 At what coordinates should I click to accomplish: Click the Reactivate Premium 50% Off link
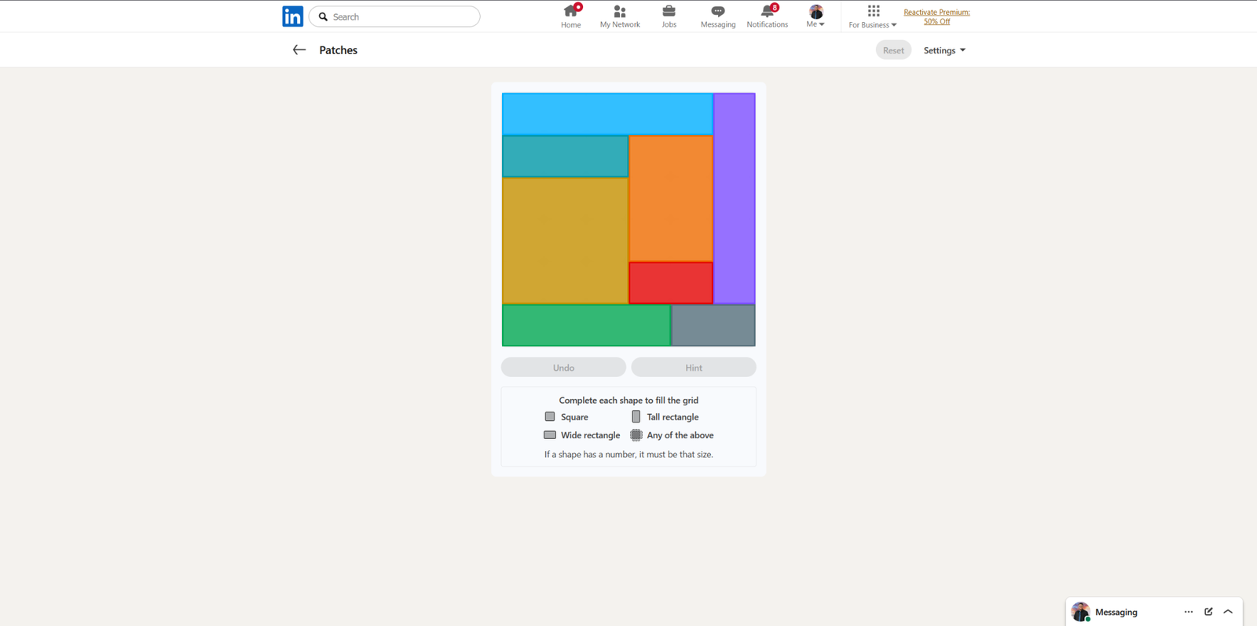point(936,16)
